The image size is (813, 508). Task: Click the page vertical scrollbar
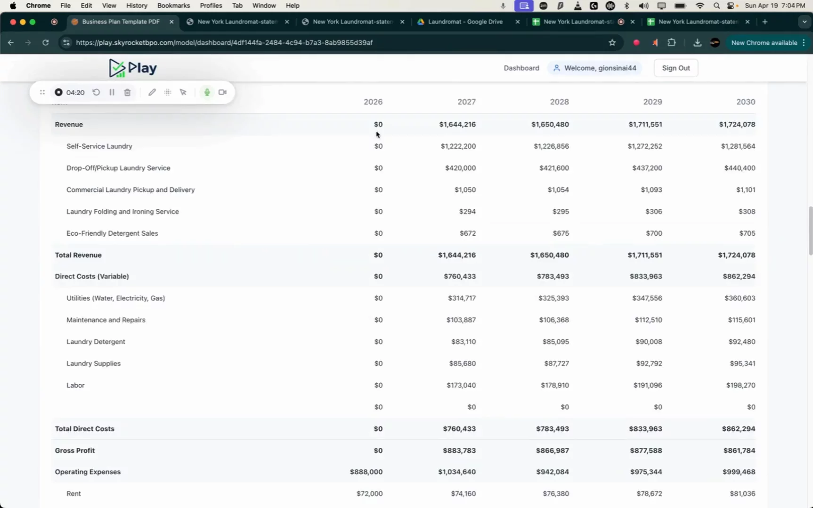click(x=810, y=230)
